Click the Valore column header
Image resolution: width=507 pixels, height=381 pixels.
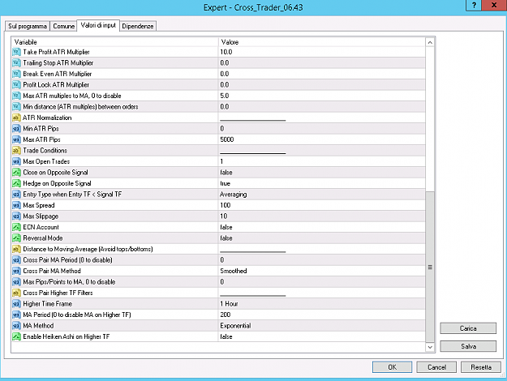pos(322,42)
